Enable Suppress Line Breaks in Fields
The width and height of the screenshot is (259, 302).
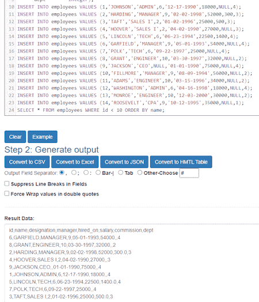[x=7, y=184]
